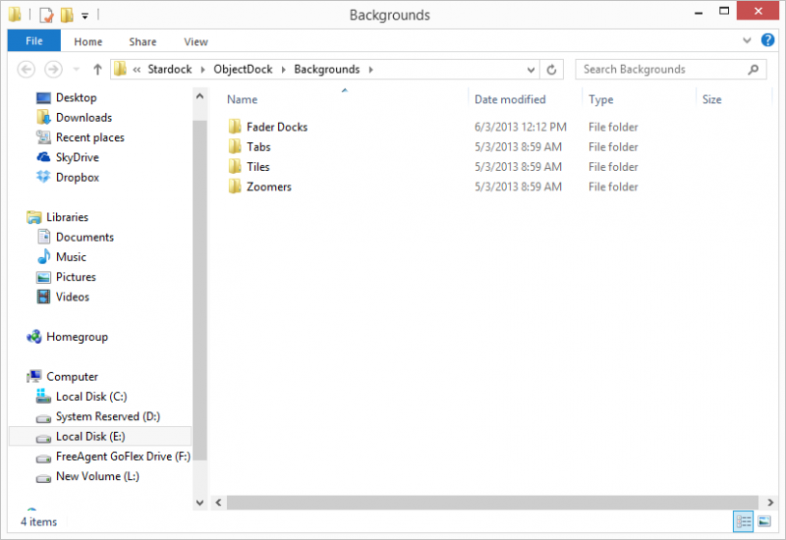786x540 pixels.
Task: Click the Properties quick access icon
Action: pos(46,15)
